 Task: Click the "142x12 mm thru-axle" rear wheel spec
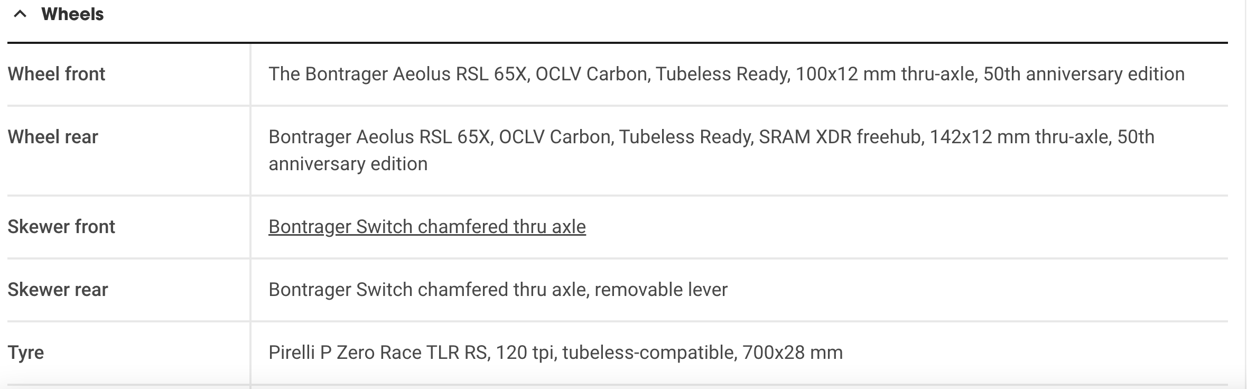point(1020,137)
